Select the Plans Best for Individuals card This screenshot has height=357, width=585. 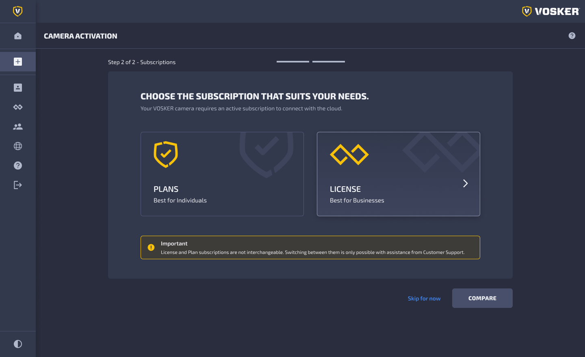(222, 174)
